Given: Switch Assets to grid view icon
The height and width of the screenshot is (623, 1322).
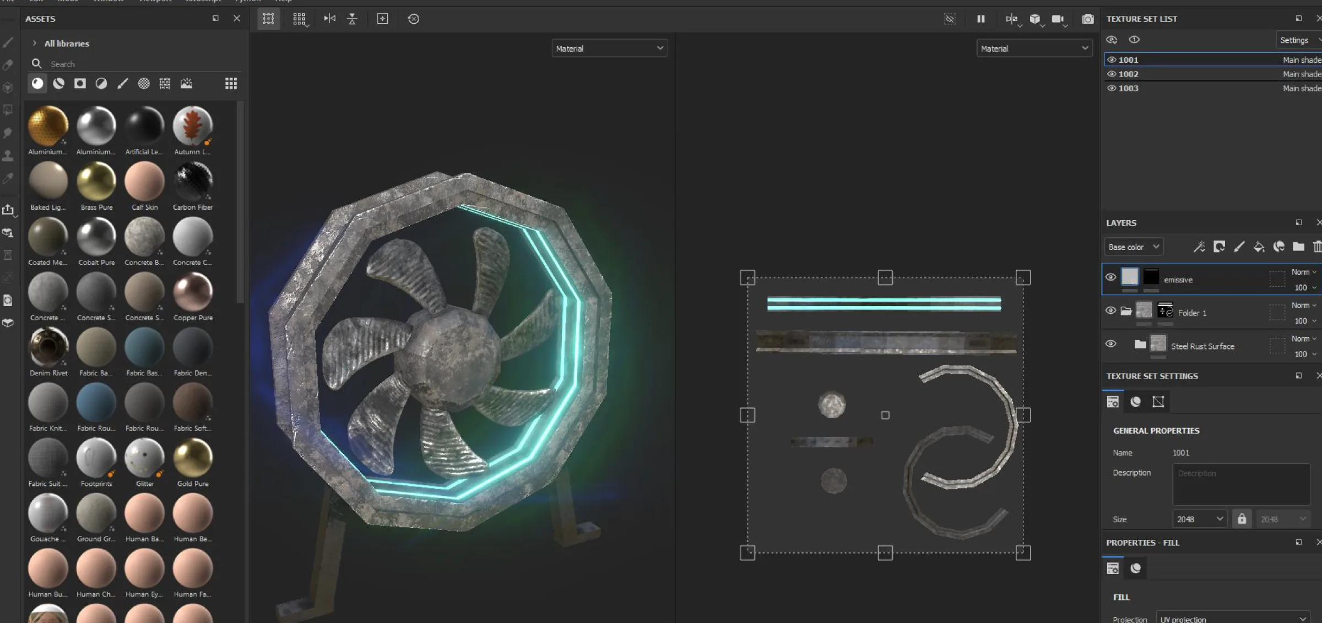Looking at the screenshot, I should click(231, 84).
